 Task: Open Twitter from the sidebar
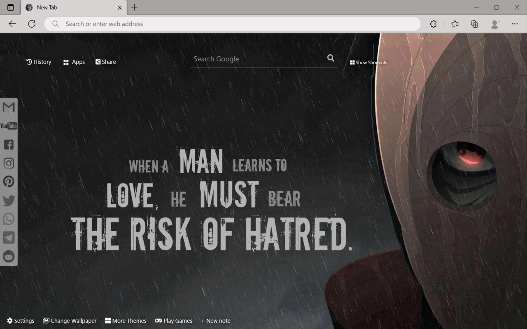click(x=9, y=200)
